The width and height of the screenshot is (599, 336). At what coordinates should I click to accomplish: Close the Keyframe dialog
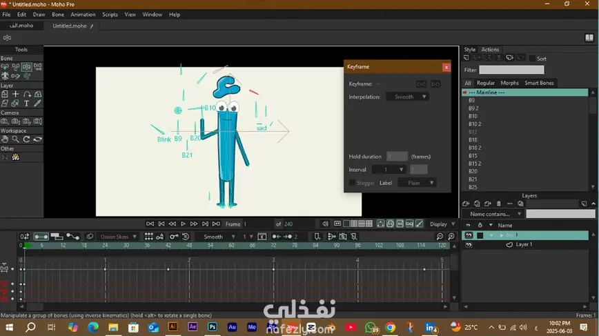(446, 68)
